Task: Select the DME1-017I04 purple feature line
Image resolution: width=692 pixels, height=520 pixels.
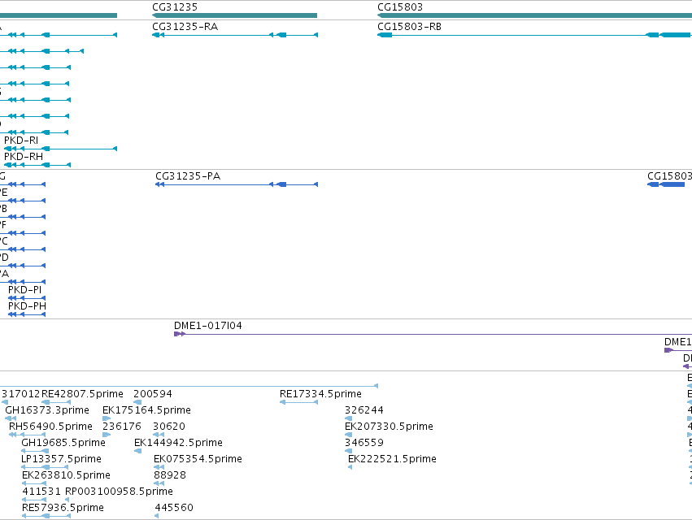Action: 433,334
